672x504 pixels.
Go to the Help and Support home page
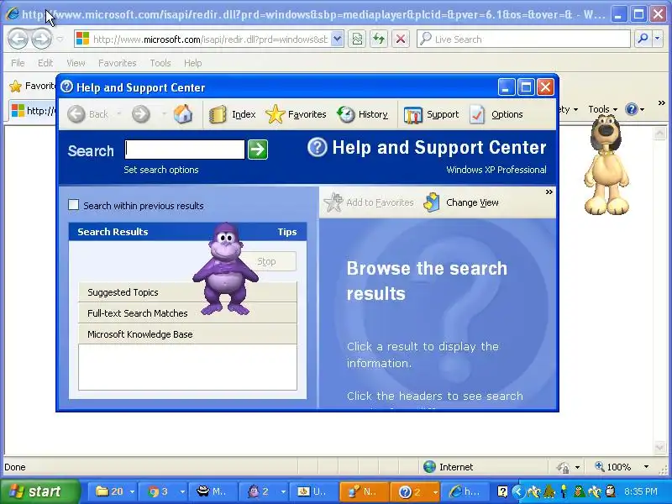click(183, 114)
